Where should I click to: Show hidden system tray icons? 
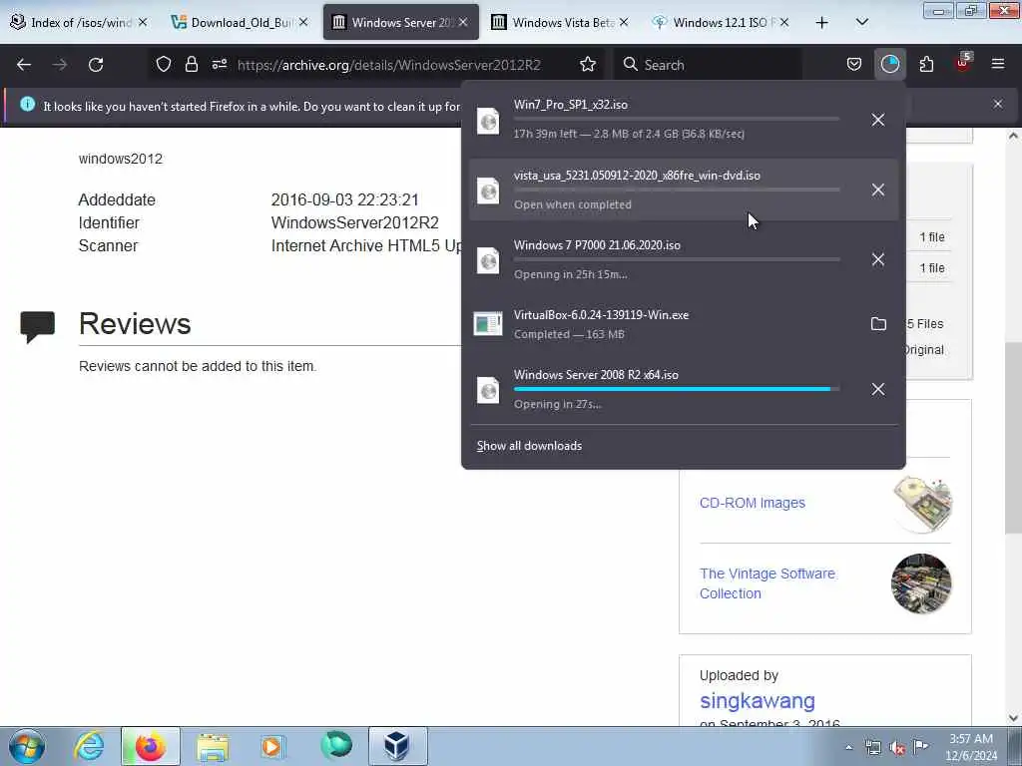848,747
